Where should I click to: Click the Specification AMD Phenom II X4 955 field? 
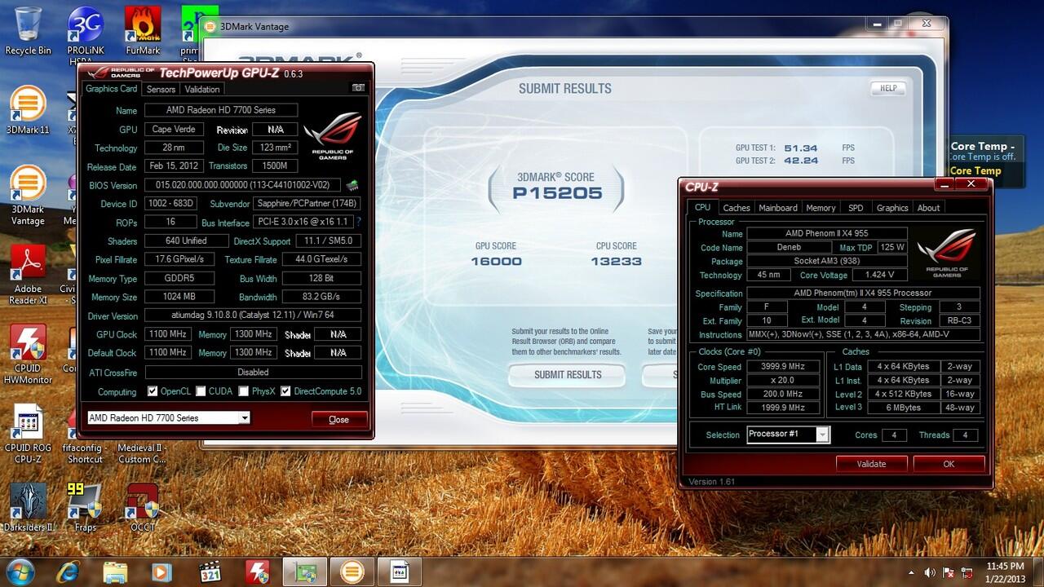pos(863,293)
